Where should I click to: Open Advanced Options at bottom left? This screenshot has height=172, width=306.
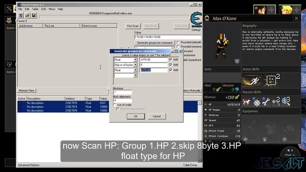(29, 165)
